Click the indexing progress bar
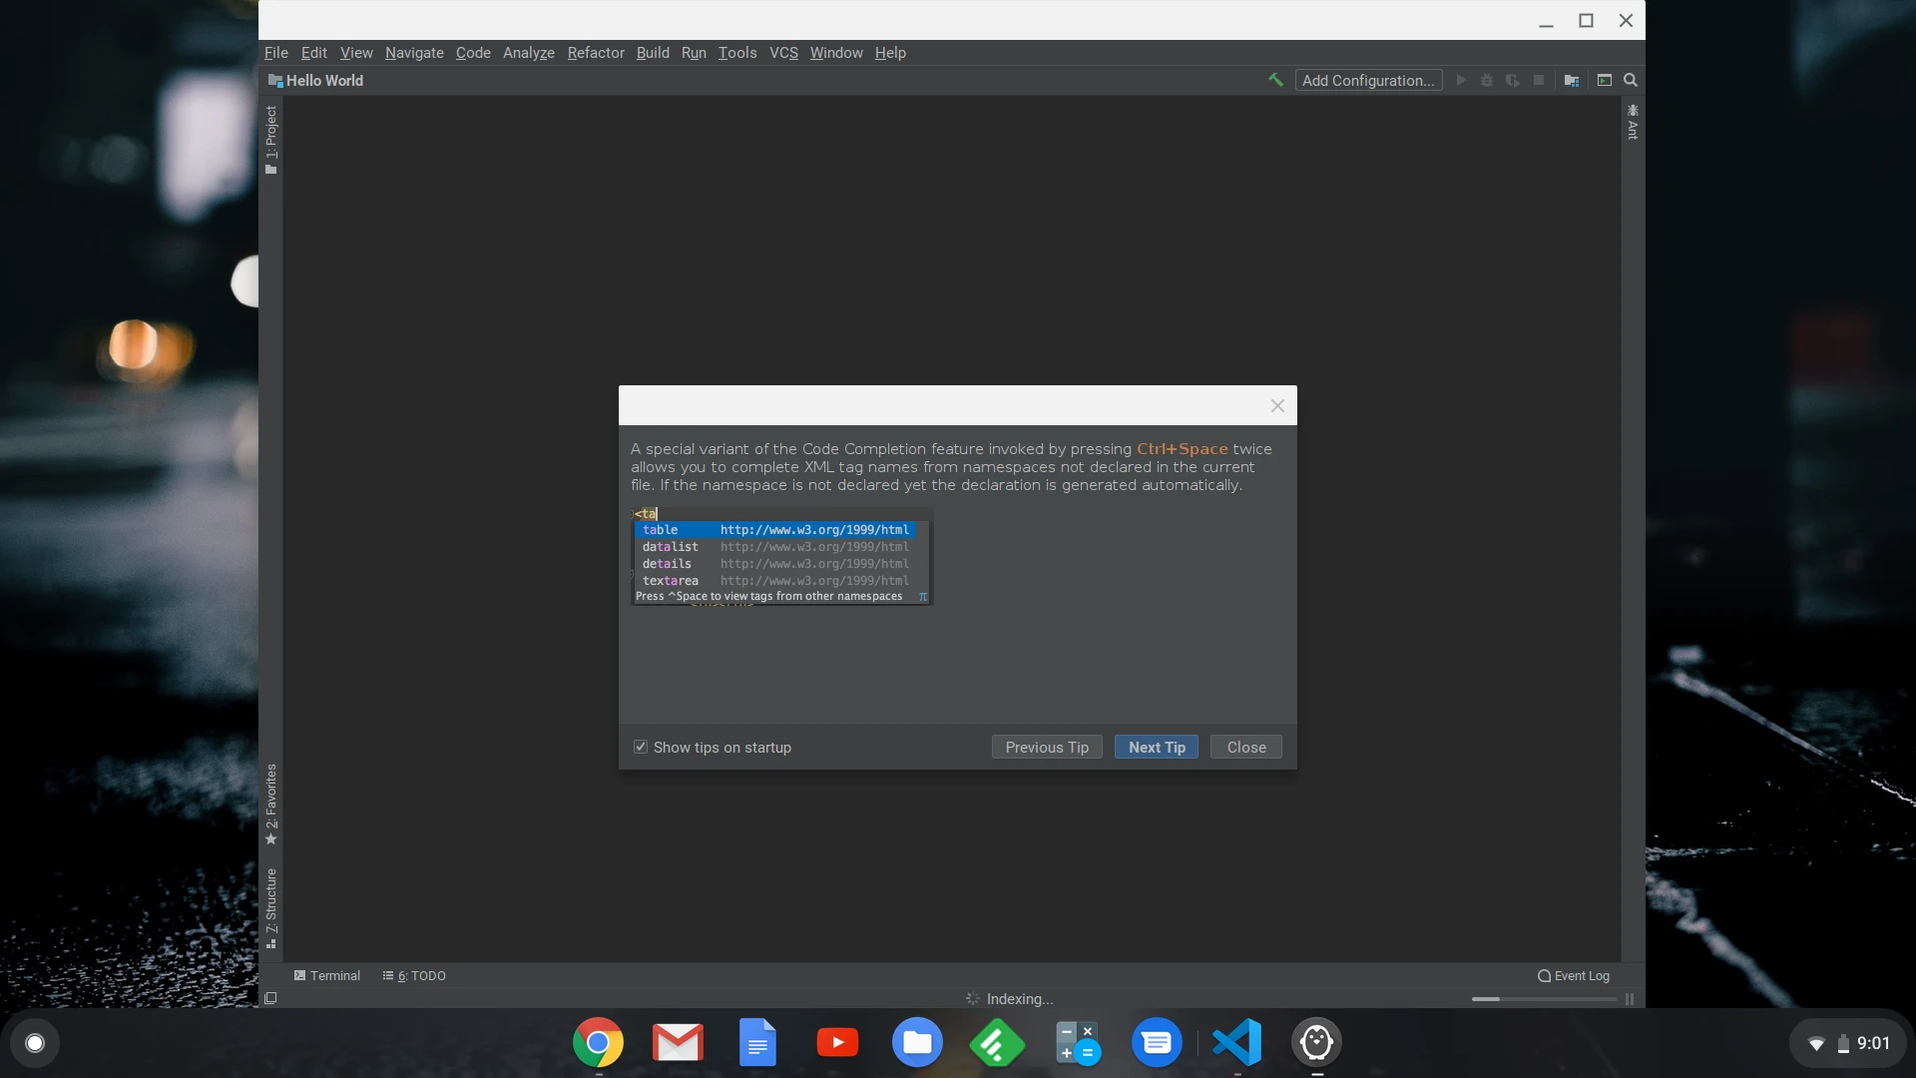The width and height of the screenshot is (1916, 1078). tap(1543, 999)
